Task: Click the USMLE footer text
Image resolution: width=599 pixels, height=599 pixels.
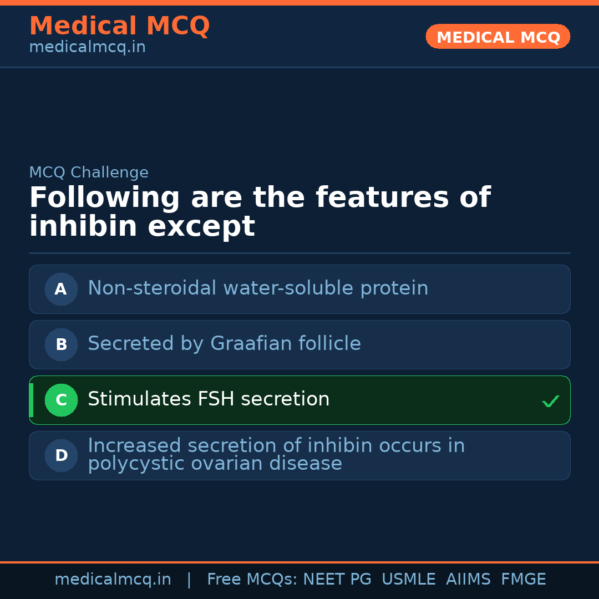Action: (409, 580)
